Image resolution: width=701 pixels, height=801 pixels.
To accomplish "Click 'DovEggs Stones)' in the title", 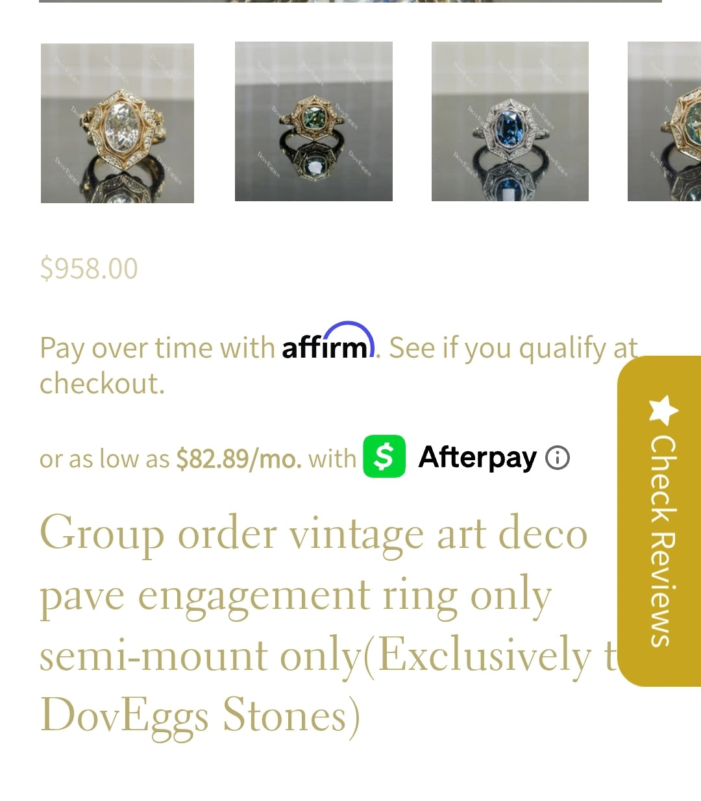I will click(x=200, y=716).
